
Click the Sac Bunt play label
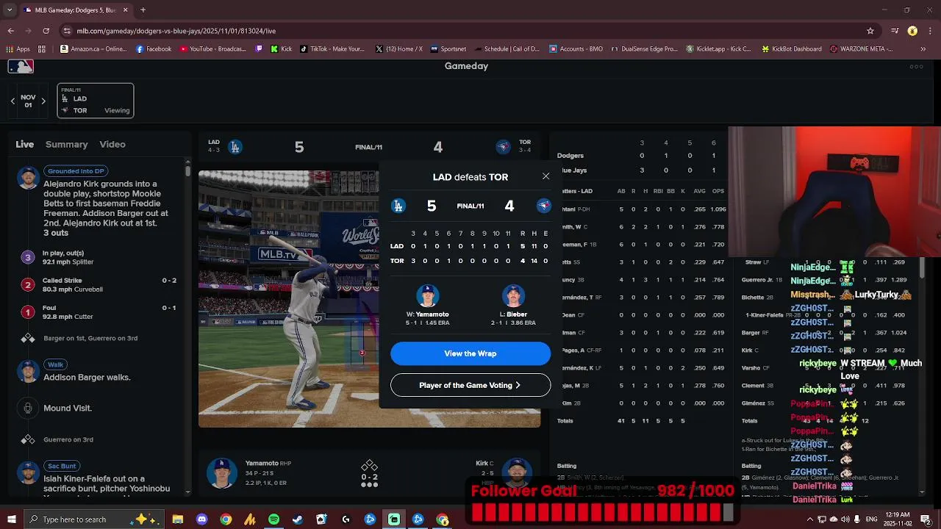click(x=62, y=466)
